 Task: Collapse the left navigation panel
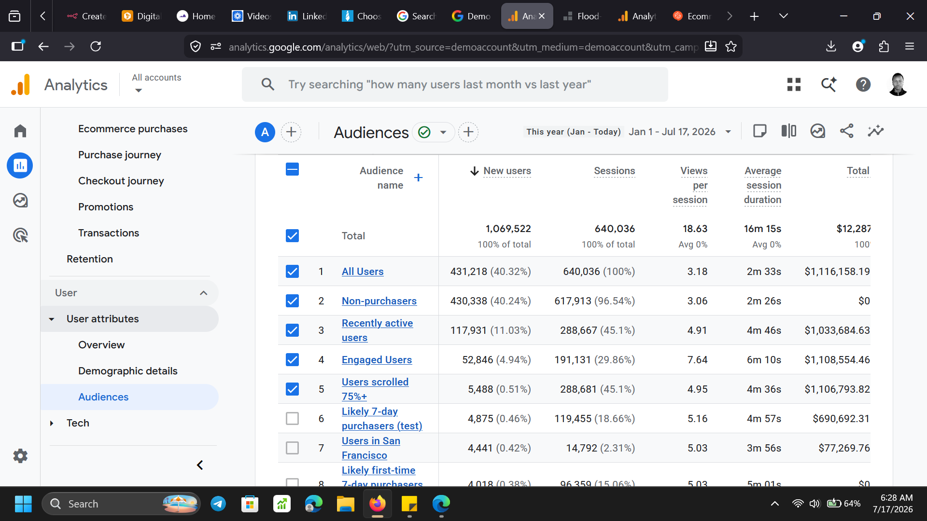(x=200, y=465)
